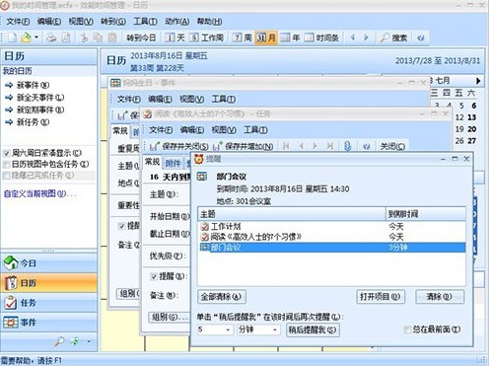Click 转到今日 in the main toolbar
Screen dimensions: 494x366
141,37
